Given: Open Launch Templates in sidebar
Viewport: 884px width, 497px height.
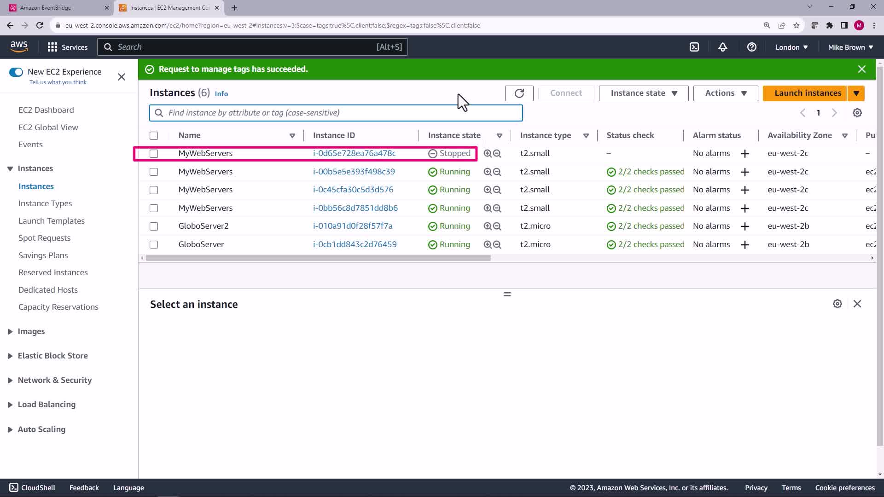Looking at the screenshot, I should point(52,221).
